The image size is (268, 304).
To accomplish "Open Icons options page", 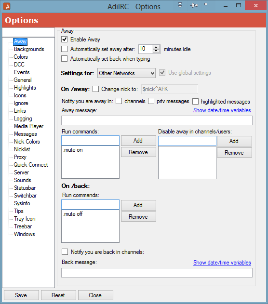I will pyautogui.click(x=20, y=95).
